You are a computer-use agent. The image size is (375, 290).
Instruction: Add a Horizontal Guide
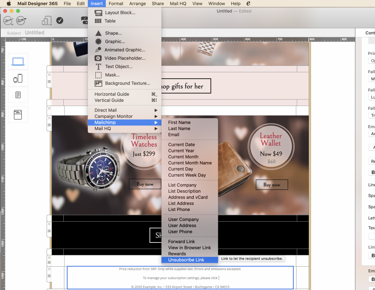[x=125, y=94]
